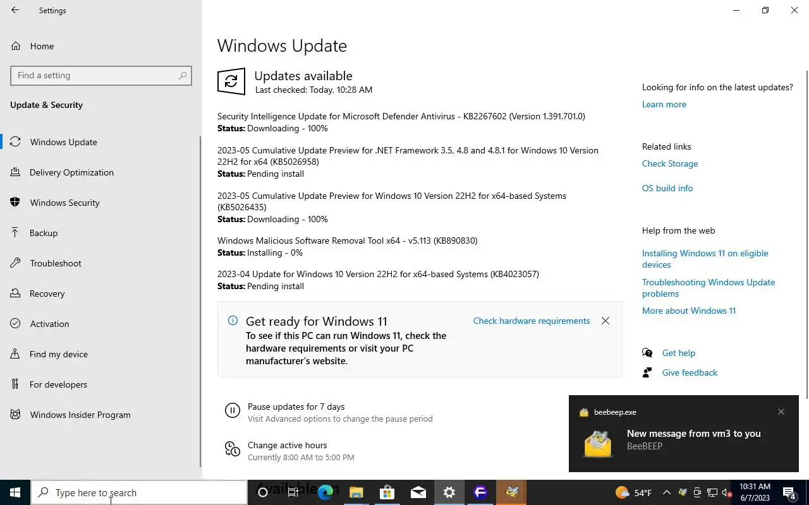Open Task View on the taskbar
This screenshot has height=505, width=809.
click(293, 492)
